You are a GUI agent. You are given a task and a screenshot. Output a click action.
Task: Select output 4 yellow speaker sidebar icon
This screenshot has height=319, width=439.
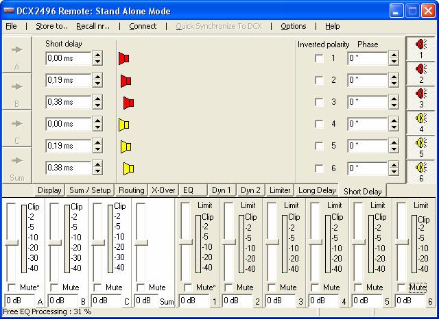[420, 123]
